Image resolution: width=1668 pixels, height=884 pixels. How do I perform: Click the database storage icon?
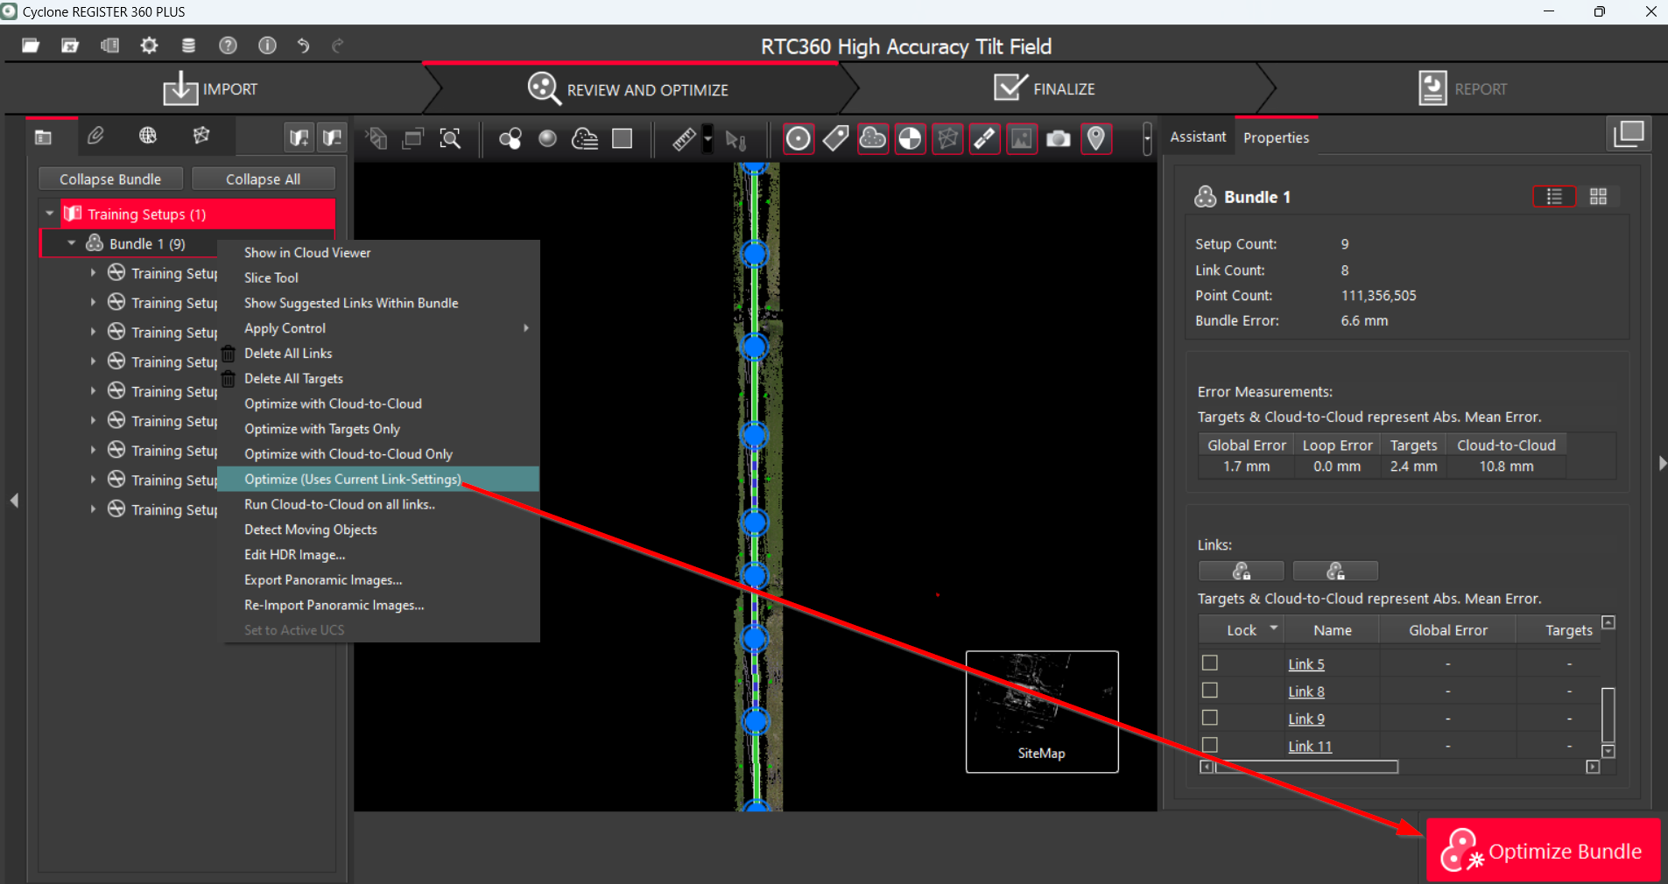click(x=188, y=46)
